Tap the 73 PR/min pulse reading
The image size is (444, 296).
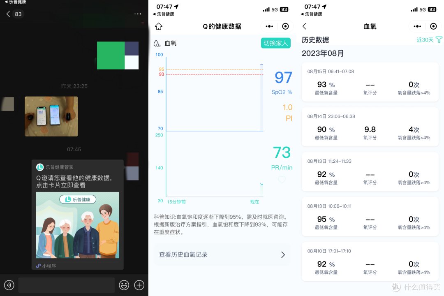click(282, 153)
